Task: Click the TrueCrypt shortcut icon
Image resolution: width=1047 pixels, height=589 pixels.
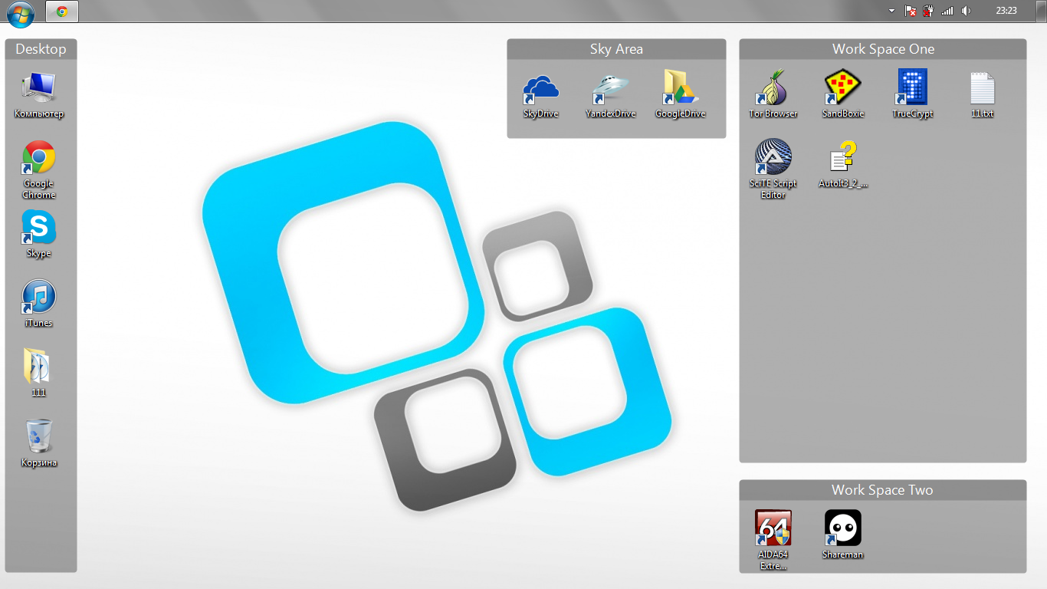Action: point(912,87)
